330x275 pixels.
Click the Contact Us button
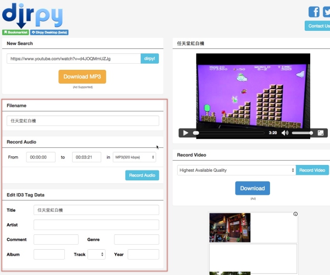(317, 26)
